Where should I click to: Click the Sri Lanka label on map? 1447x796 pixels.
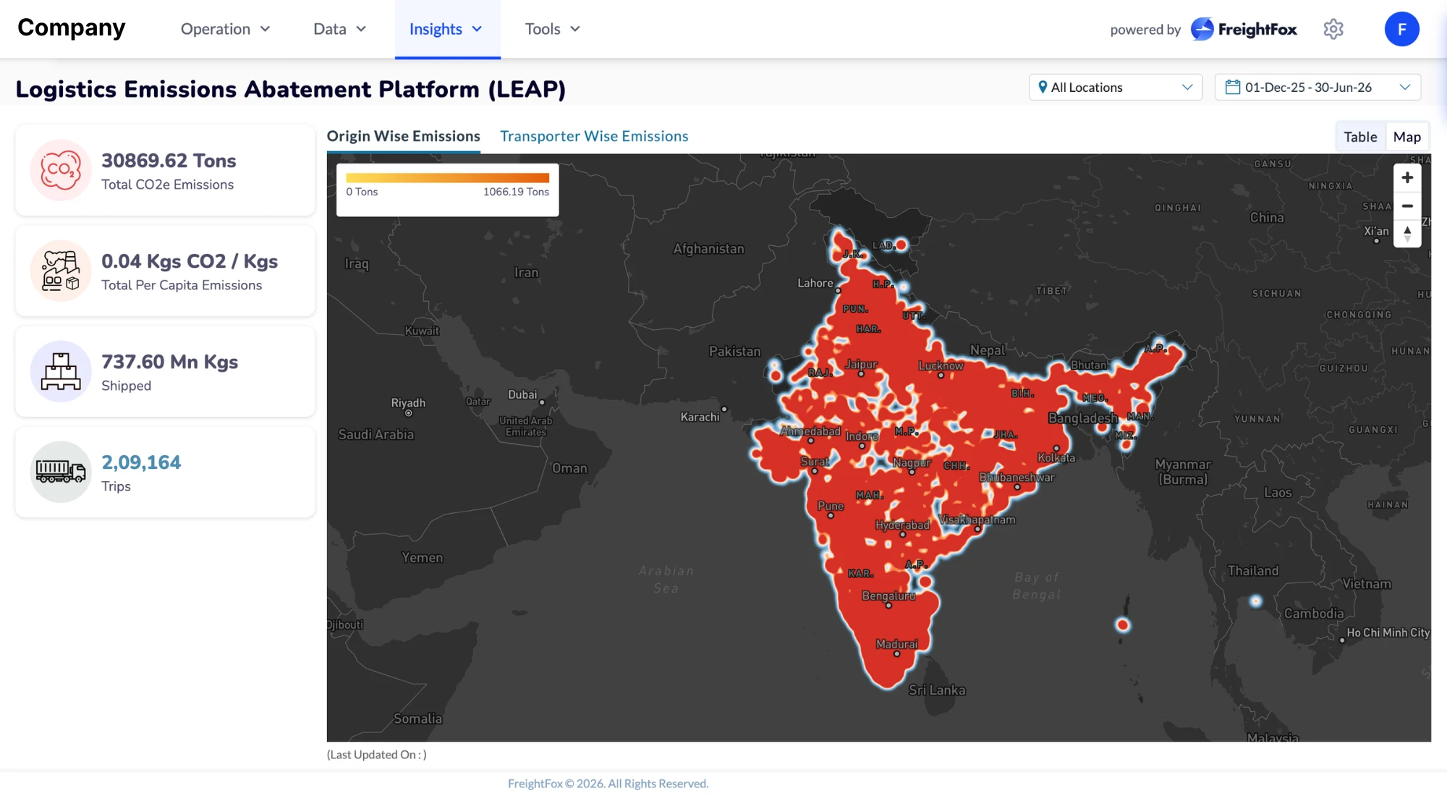click(937, 690)
